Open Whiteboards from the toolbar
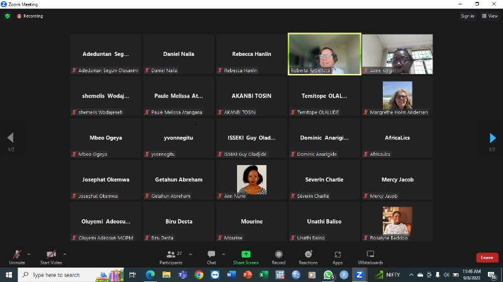The height and width of the screenshot is (282, 503). point(370,258)
